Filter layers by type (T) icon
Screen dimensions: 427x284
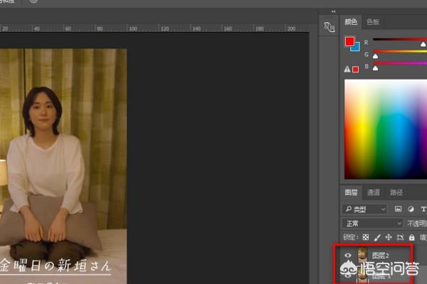tap(423, 209)
